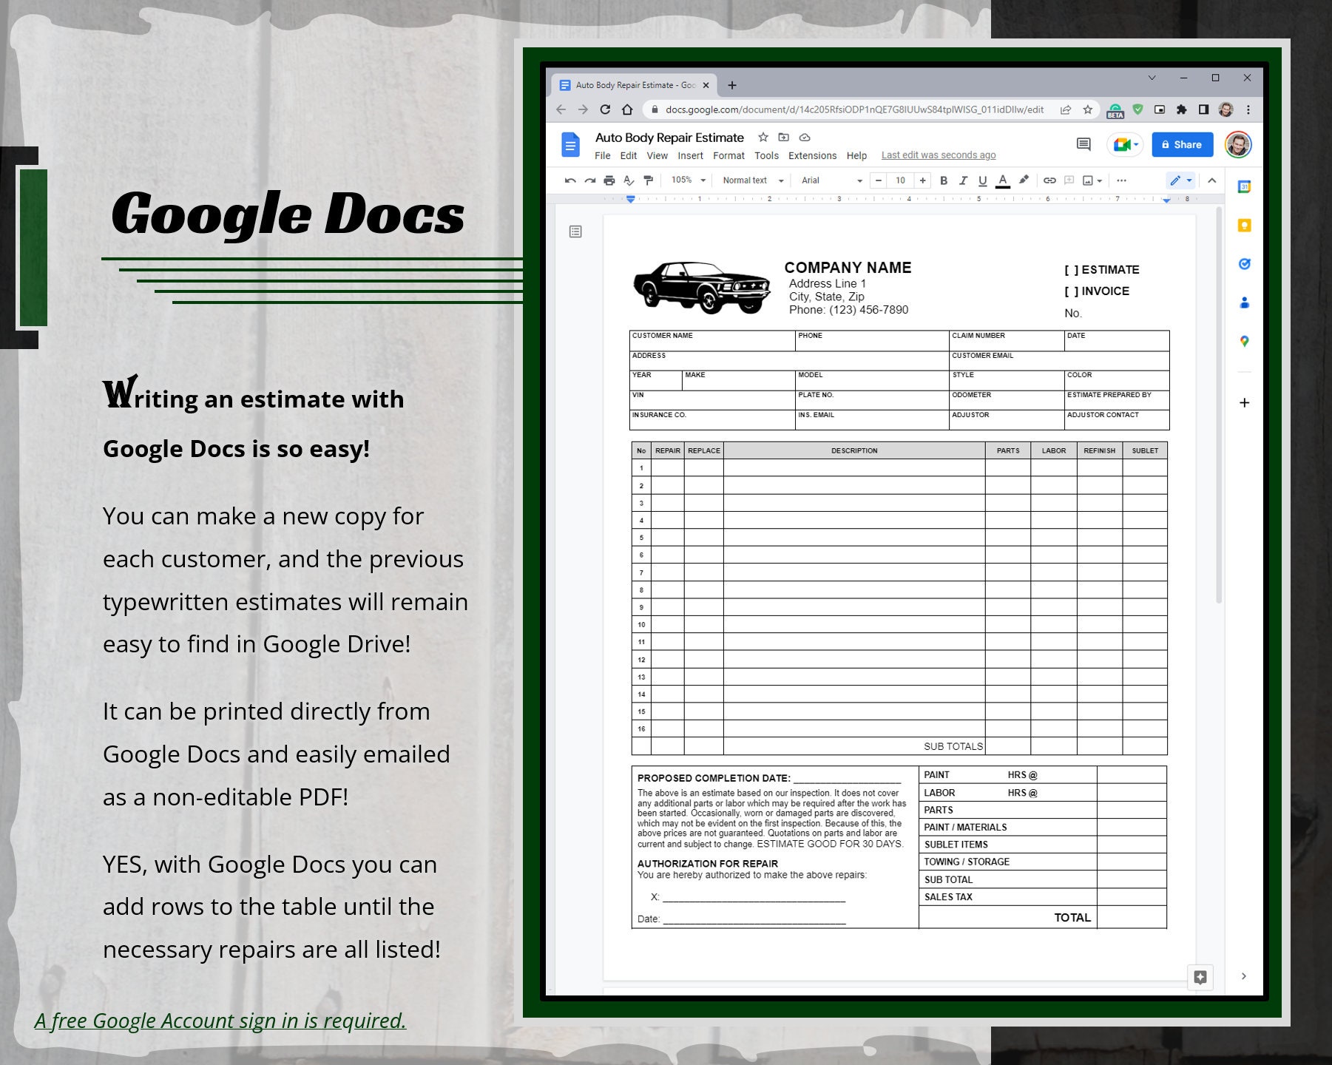This screenshot has height=1065, width=1332.
Task: Open the Arial font dropdown
Action: (x=832, y=180)
